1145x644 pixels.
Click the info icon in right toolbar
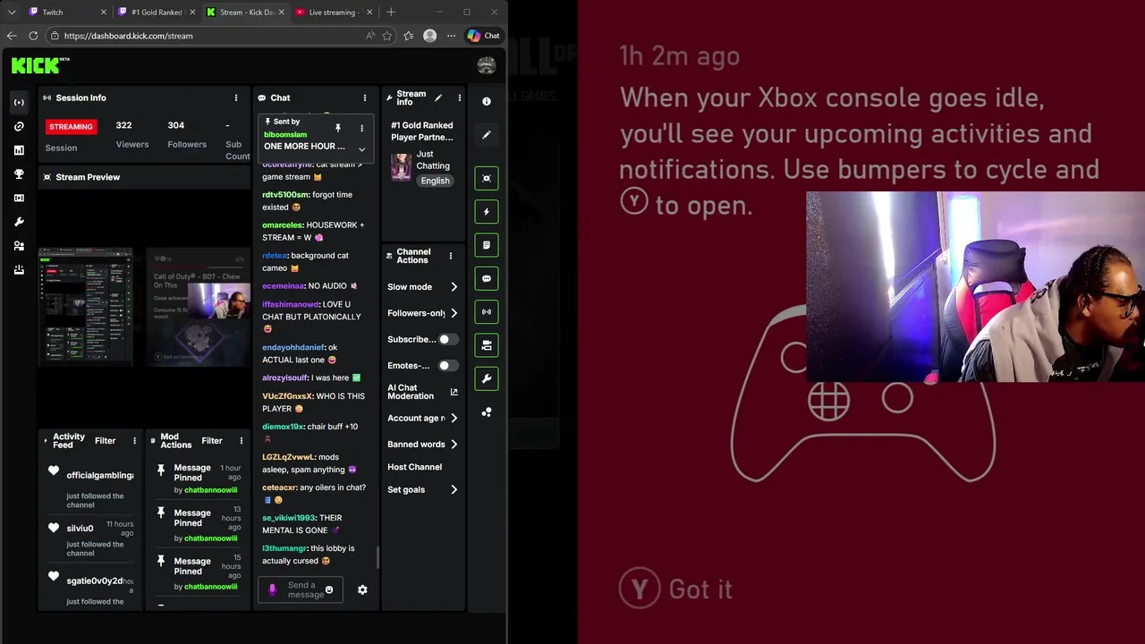point(487,102)
